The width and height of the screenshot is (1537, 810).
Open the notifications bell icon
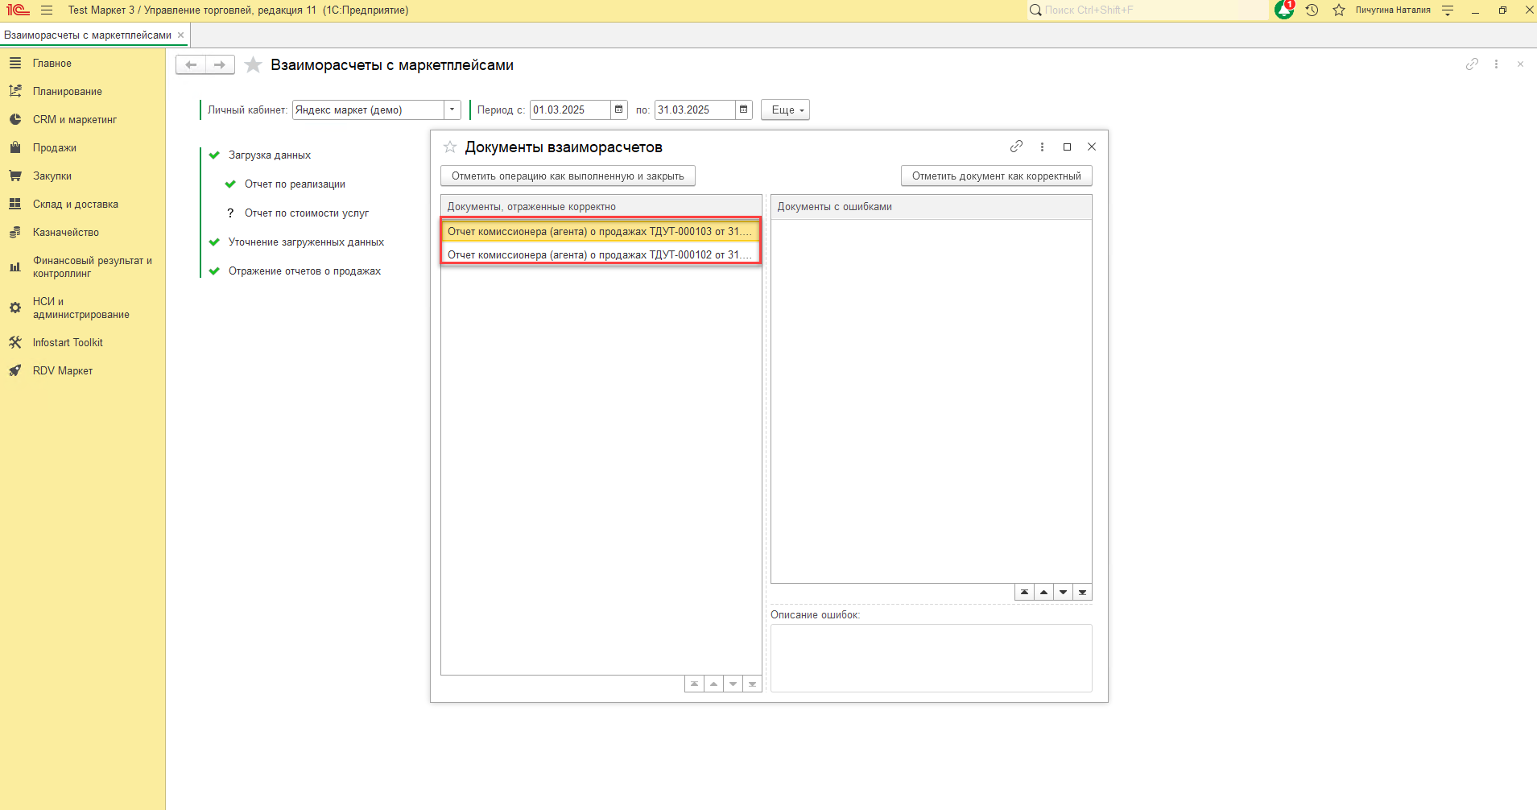[1284, 10]
